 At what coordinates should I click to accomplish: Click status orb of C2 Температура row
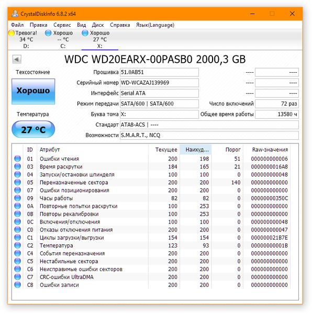[x=18, y=245]
